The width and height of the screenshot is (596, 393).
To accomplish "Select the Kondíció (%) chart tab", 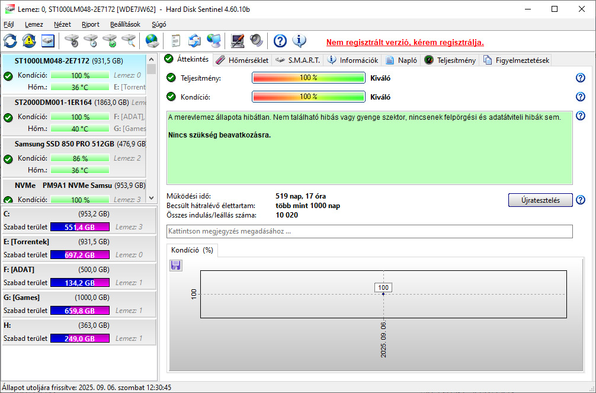I will (x=193, y=250).
